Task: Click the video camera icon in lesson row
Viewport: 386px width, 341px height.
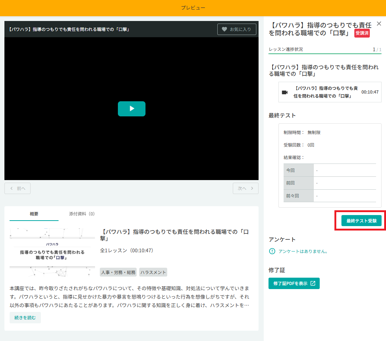Action: [x=285, y=92]
